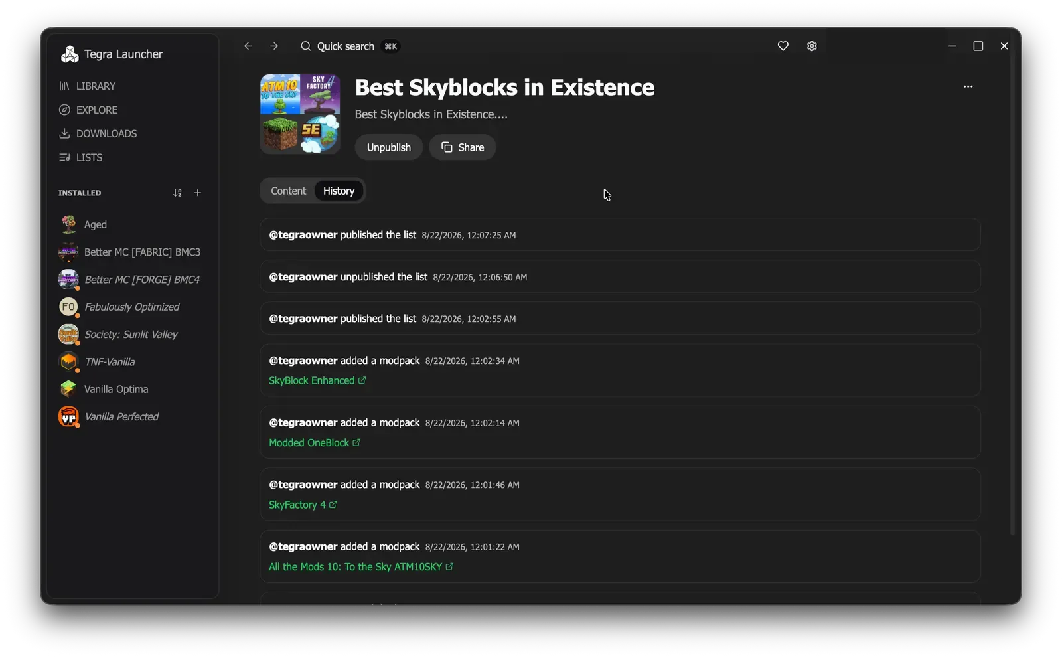The image size is (1062, 658).
Task: Click the unpublished the list entry
Action: tap(620, 277)
